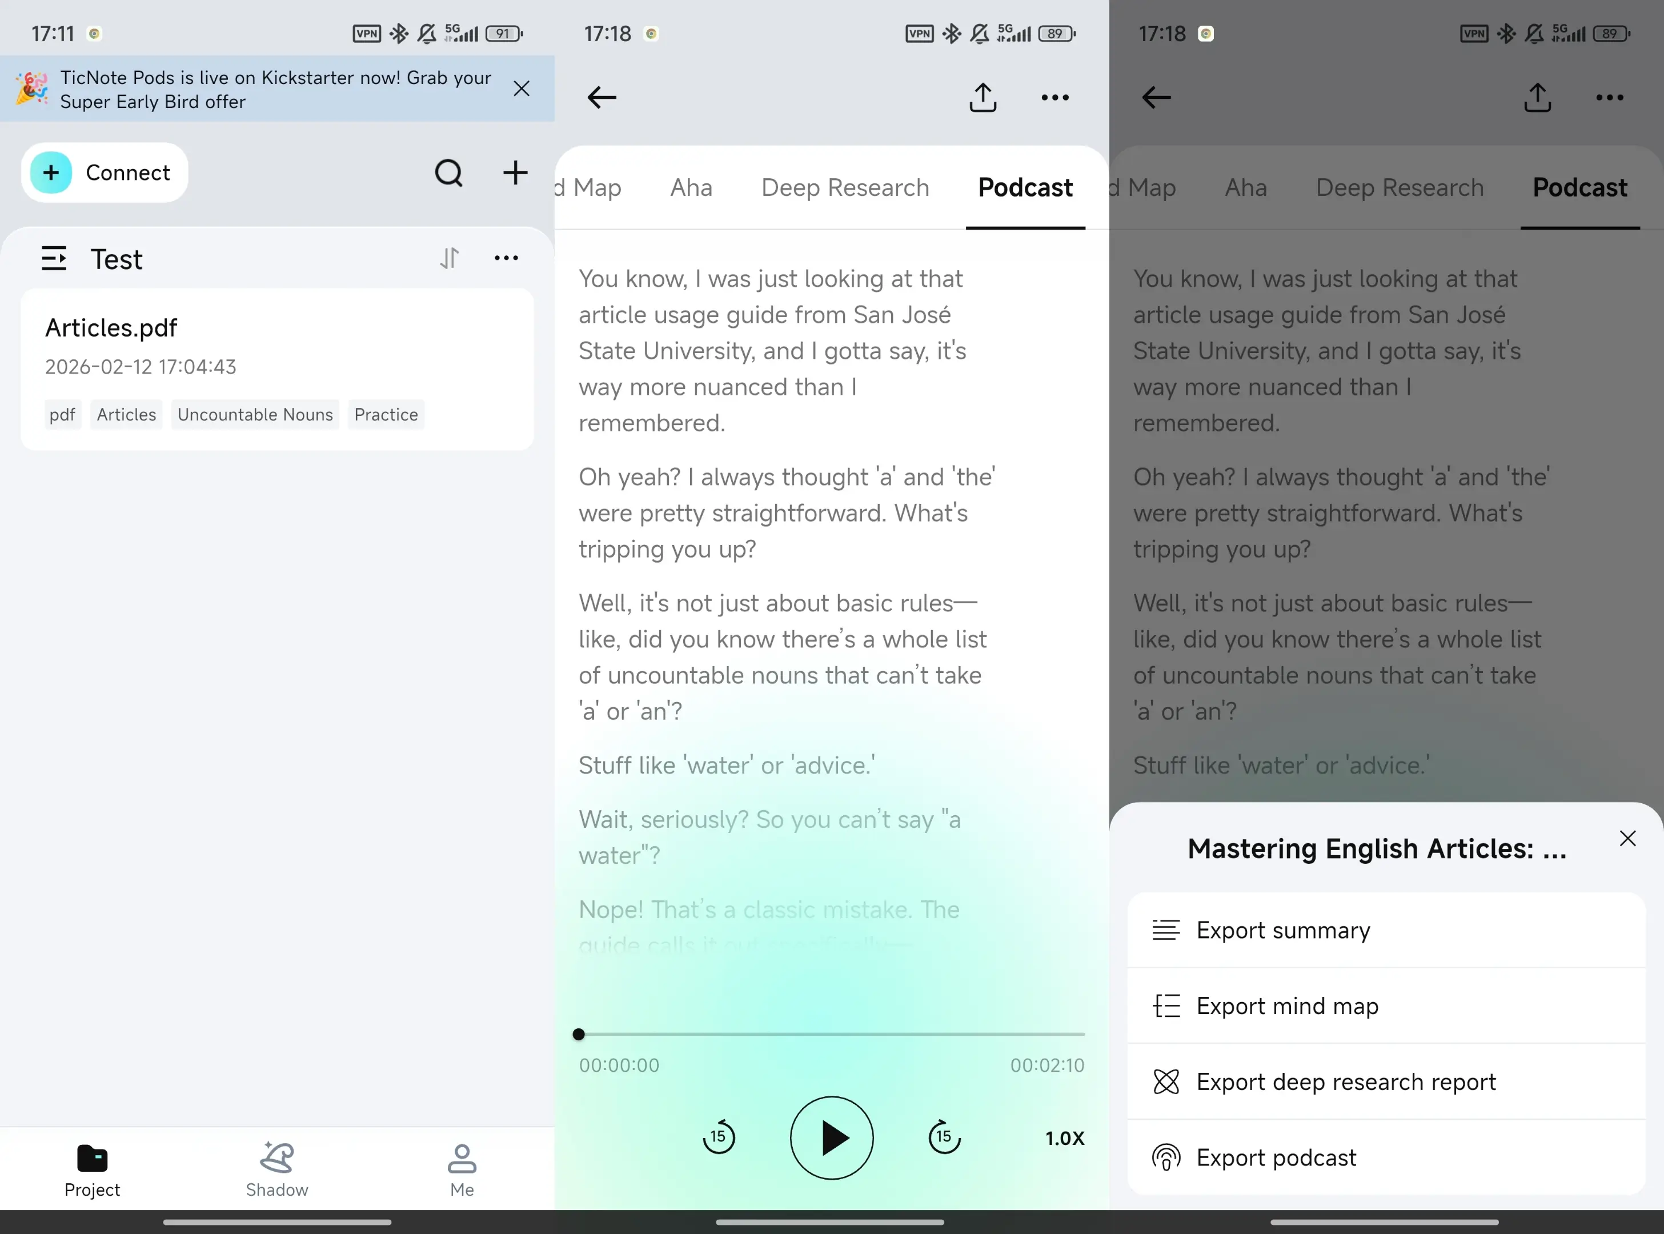The image size is (1664, 1234).
Task: Open the more menu for the Test project
Action: click(x=506, y=258)
